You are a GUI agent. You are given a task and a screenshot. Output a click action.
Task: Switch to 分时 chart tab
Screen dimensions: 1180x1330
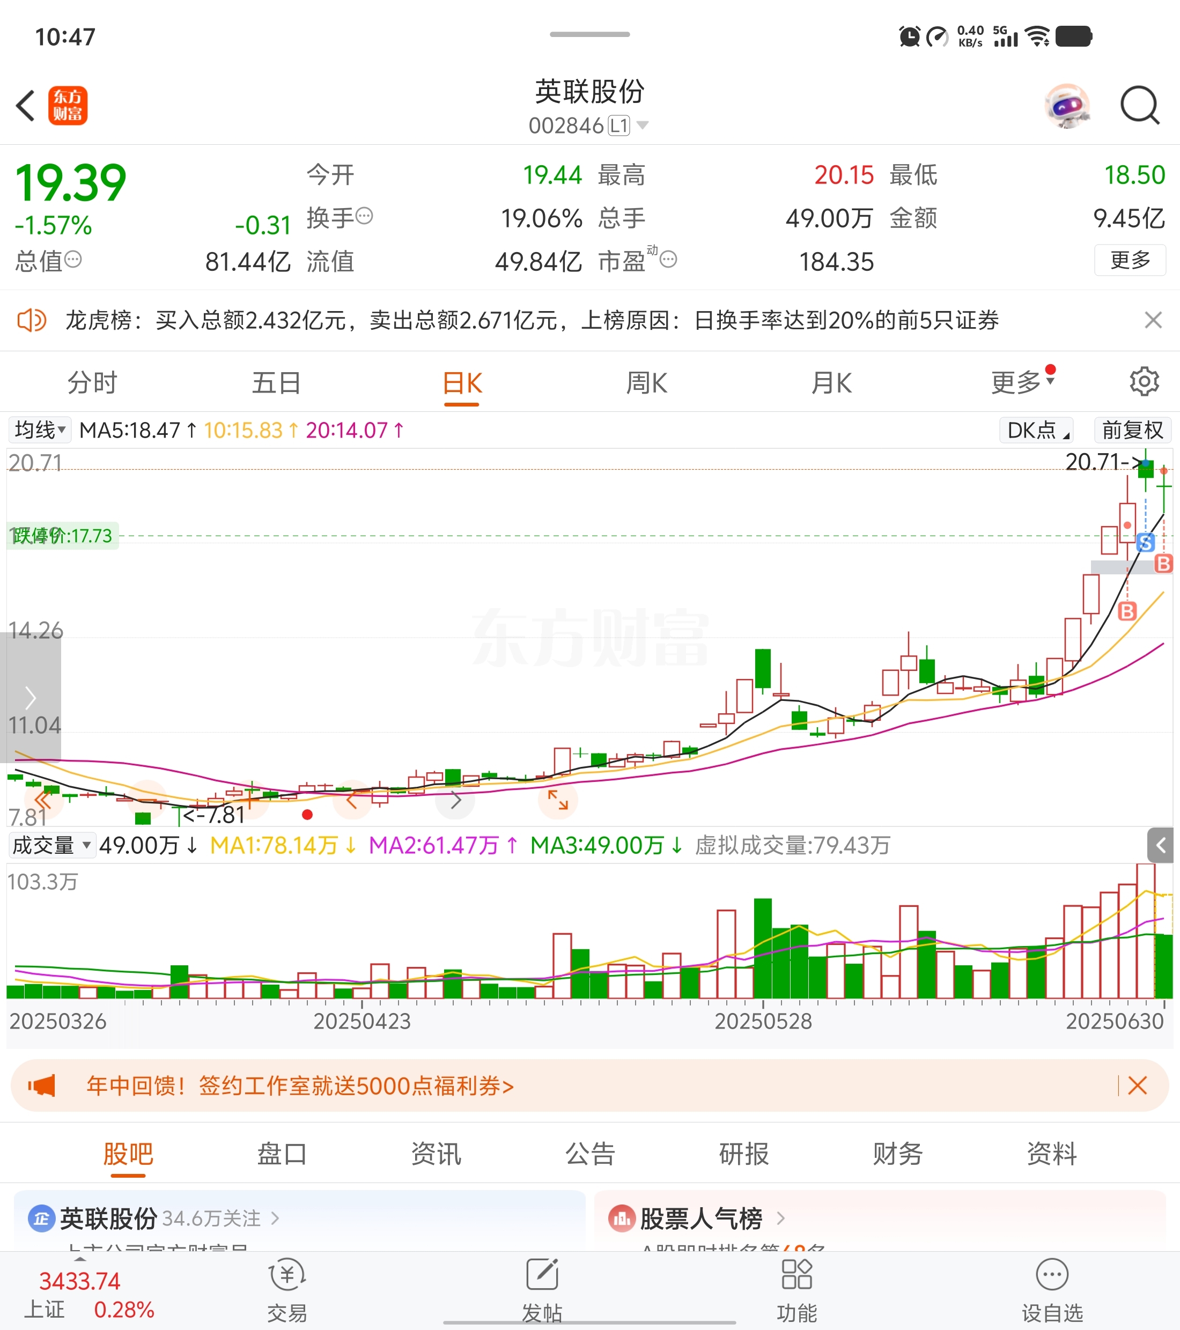click(x=92, y=382)
